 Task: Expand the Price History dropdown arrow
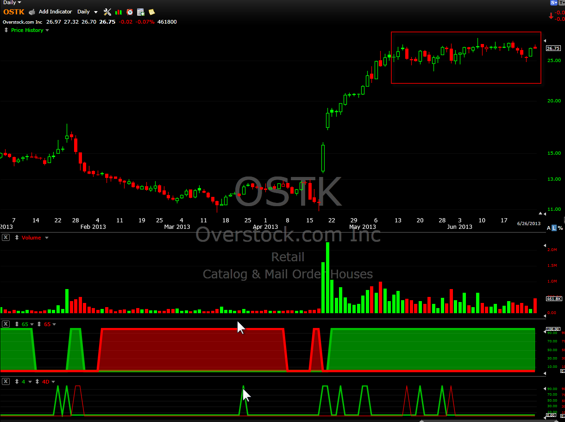47,30
